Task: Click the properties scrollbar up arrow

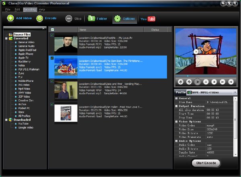Action: tap(235, 98)
